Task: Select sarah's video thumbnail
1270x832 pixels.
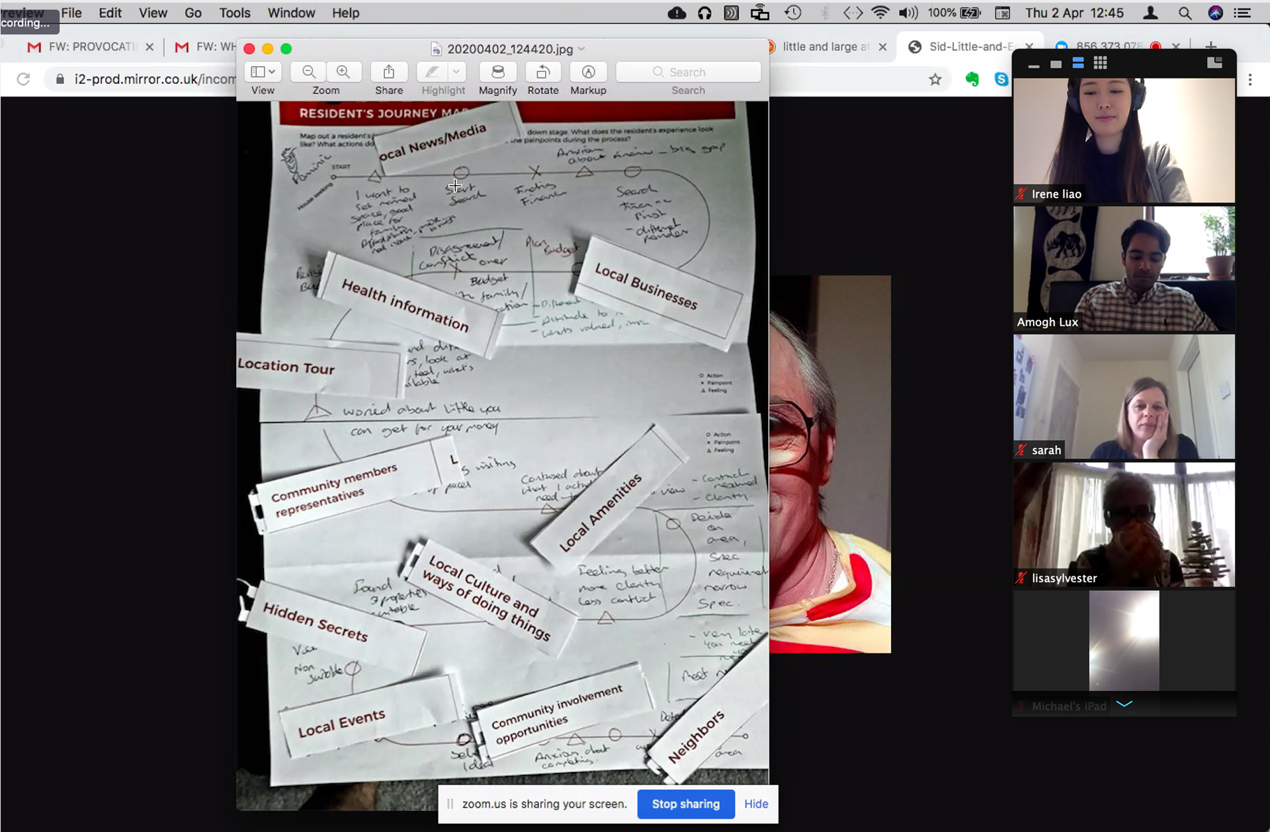Action: (x=1124, y=397)
